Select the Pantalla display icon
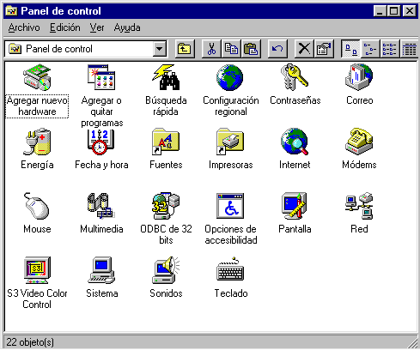The width and height of the screenshot is (420, 350). [295, 206]
